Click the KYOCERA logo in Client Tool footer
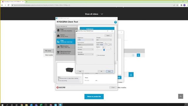Image resolution: width=188 pixels, height=106 pixels. pos(61,87)
